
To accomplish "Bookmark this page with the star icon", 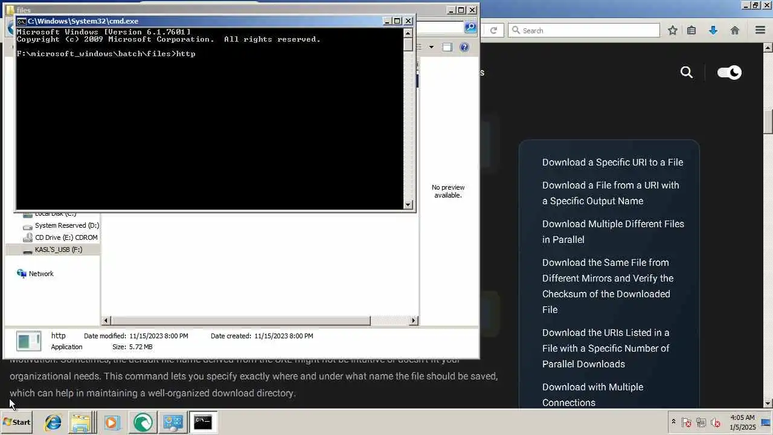I will coord(672,30).
